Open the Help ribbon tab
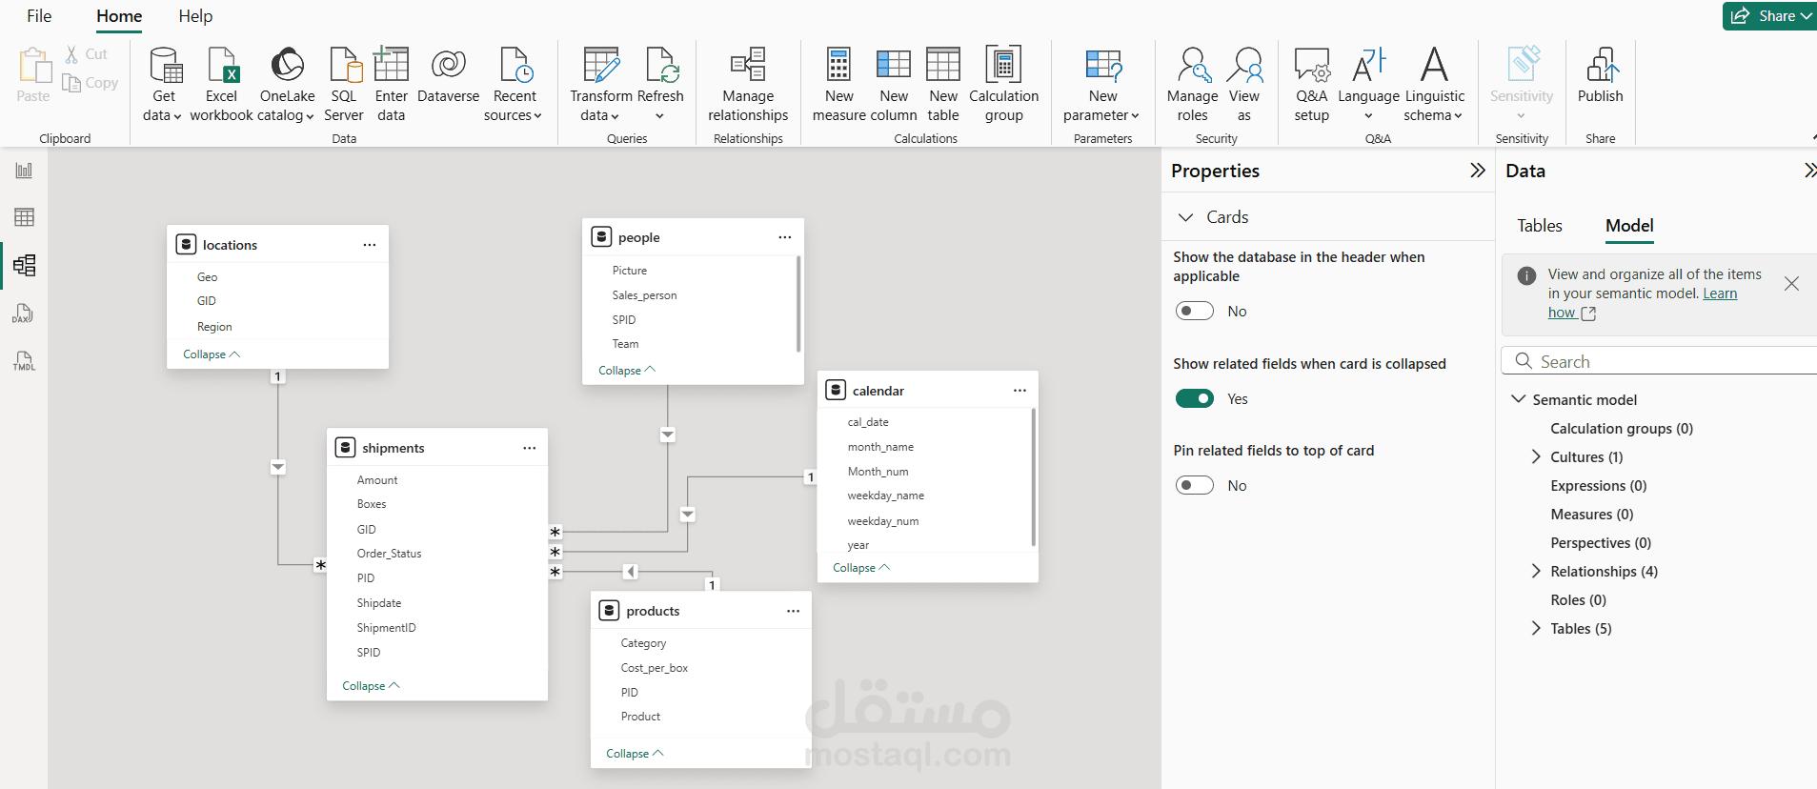This screenshot has width=1817, height=789. point(195,16)
